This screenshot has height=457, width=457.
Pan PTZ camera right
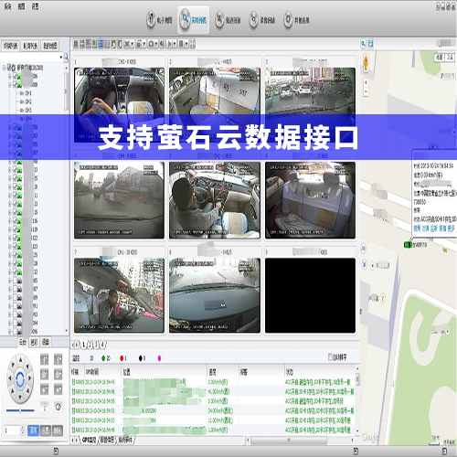(x=30, y=378)
